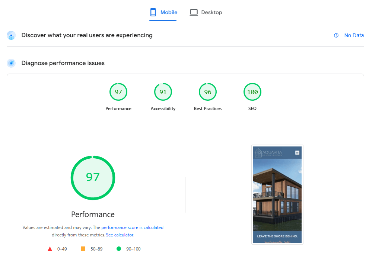Click the green circle icon in score legend
Screen dimensions: 369x255
(x=120, y=249)
